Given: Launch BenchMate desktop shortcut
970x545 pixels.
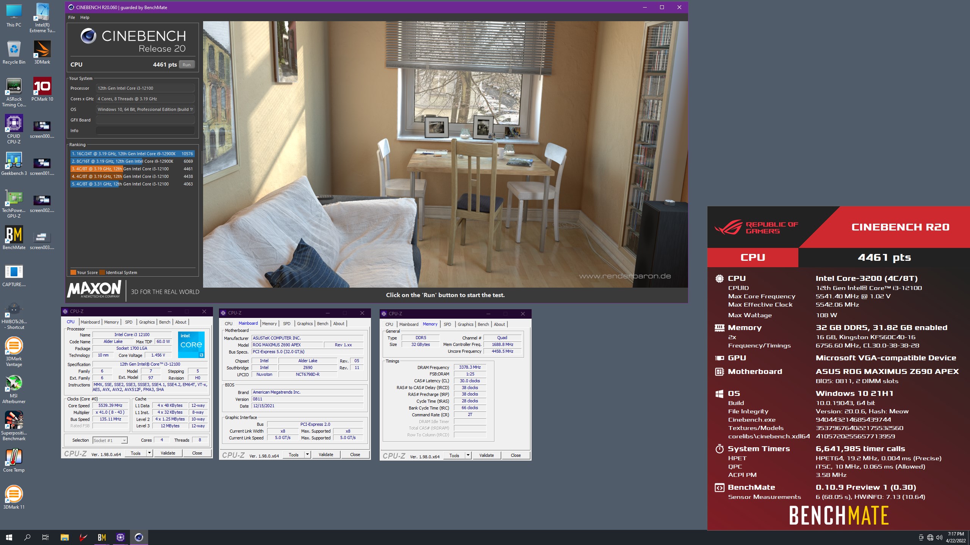Looking at the screenshot, I should [14, 238].
